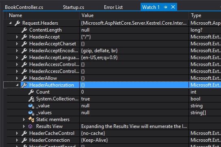221x147 pixels.
Task: Select the Watch 1 tab
Action: pos(151,7)
